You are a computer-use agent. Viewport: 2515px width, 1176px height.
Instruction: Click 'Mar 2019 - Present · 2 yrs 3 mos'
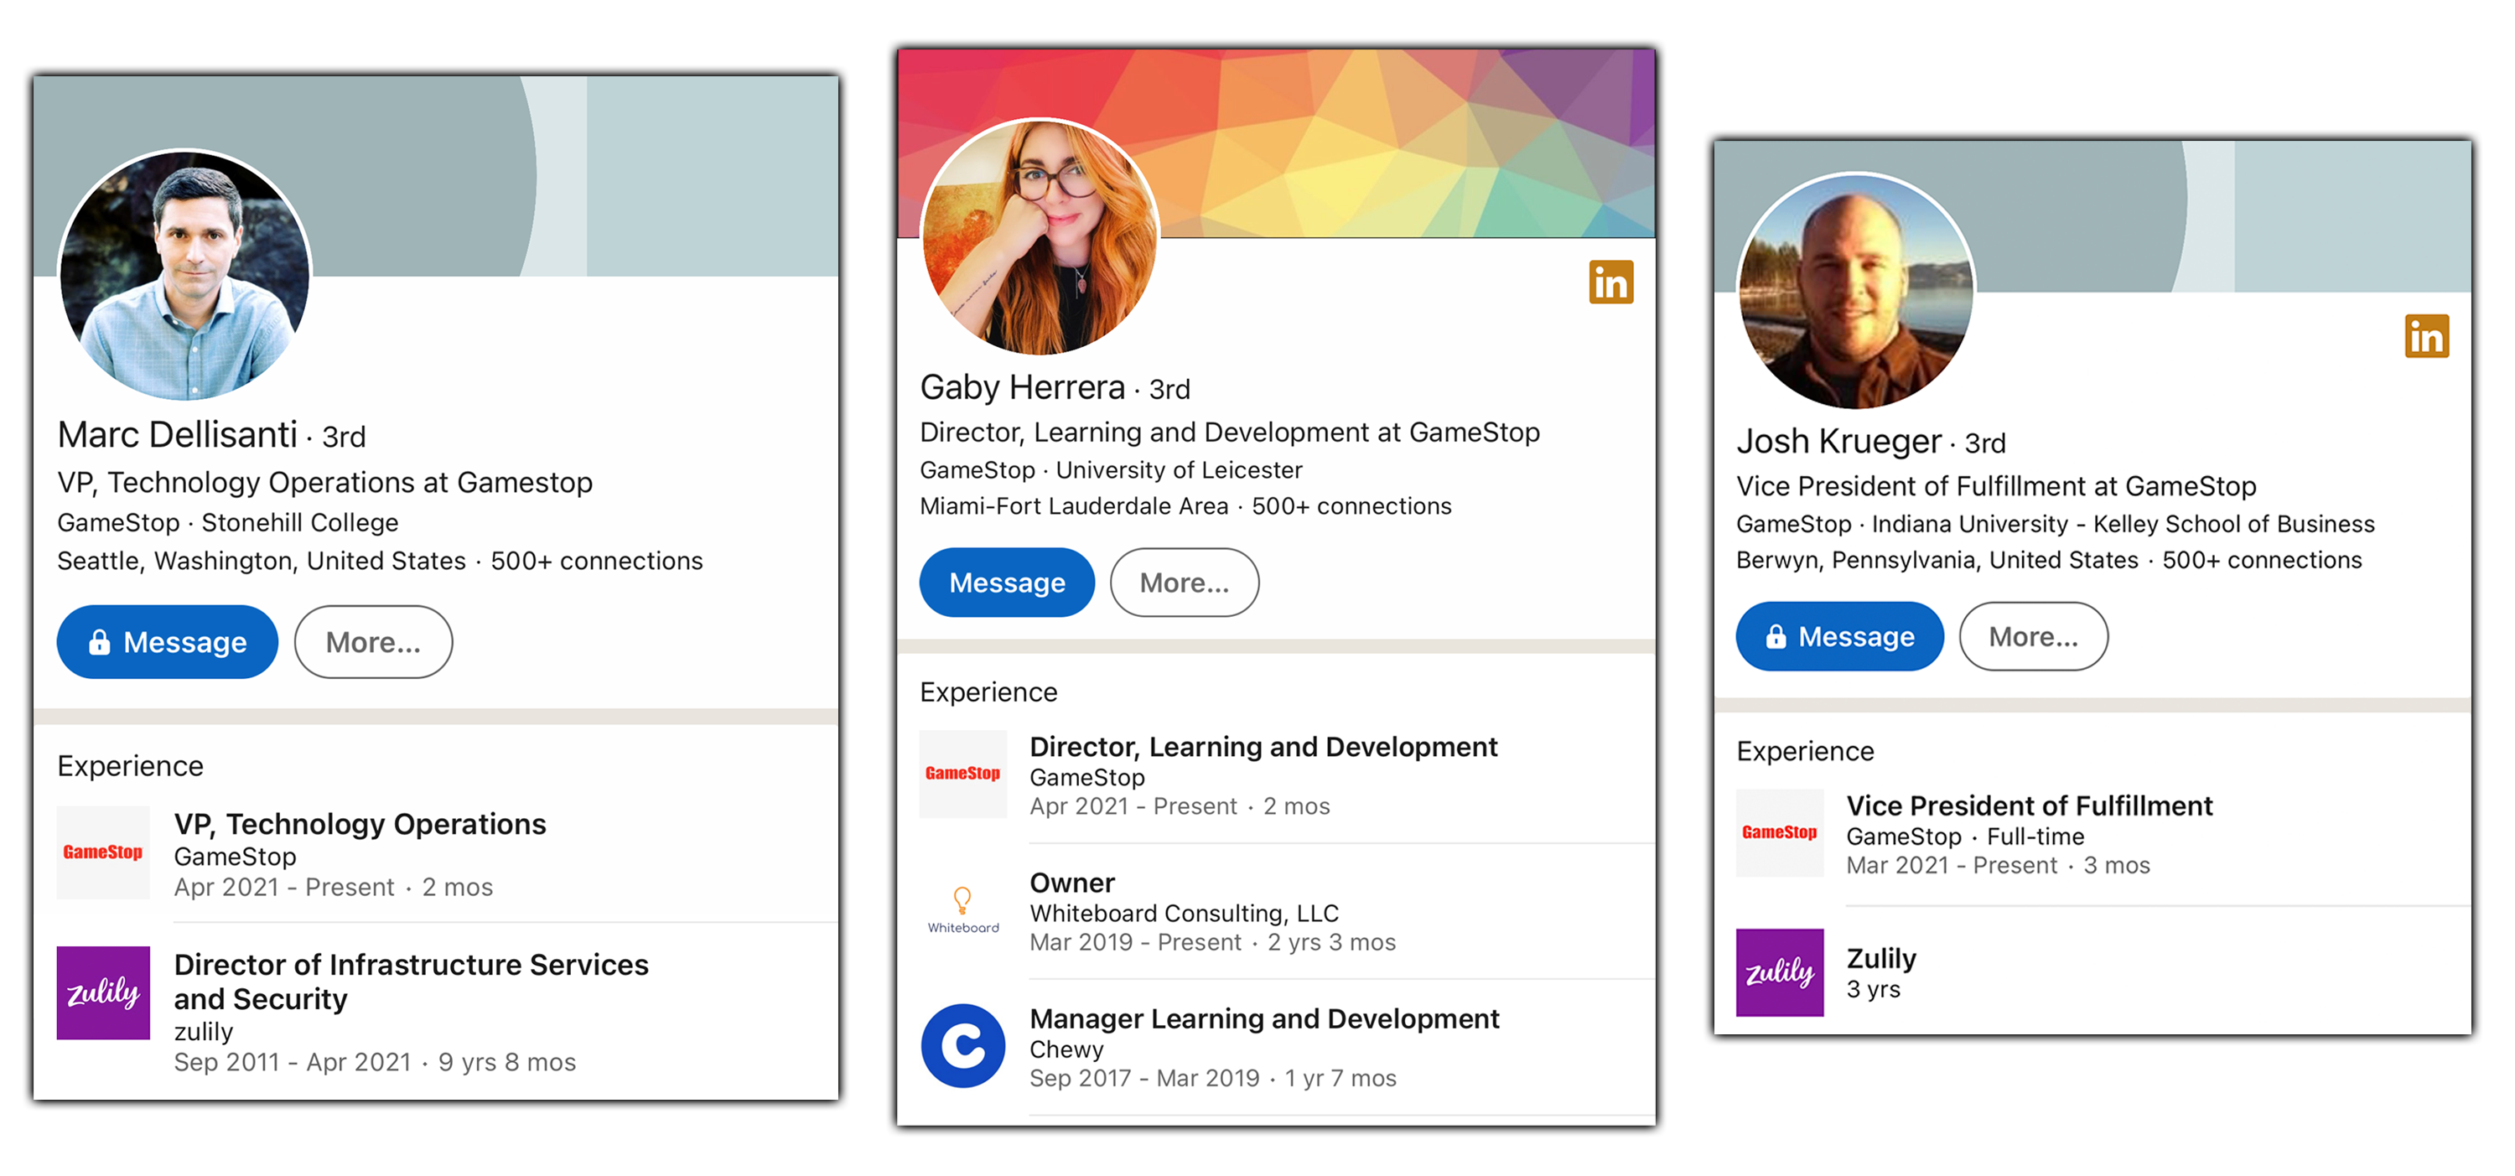click(1212, 942)
